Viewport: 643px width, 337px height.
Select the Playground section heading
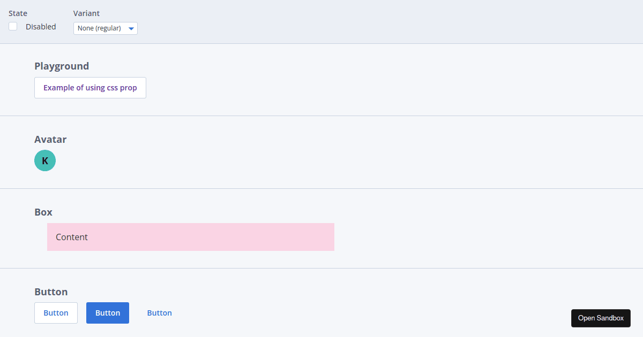coord(62,66)
